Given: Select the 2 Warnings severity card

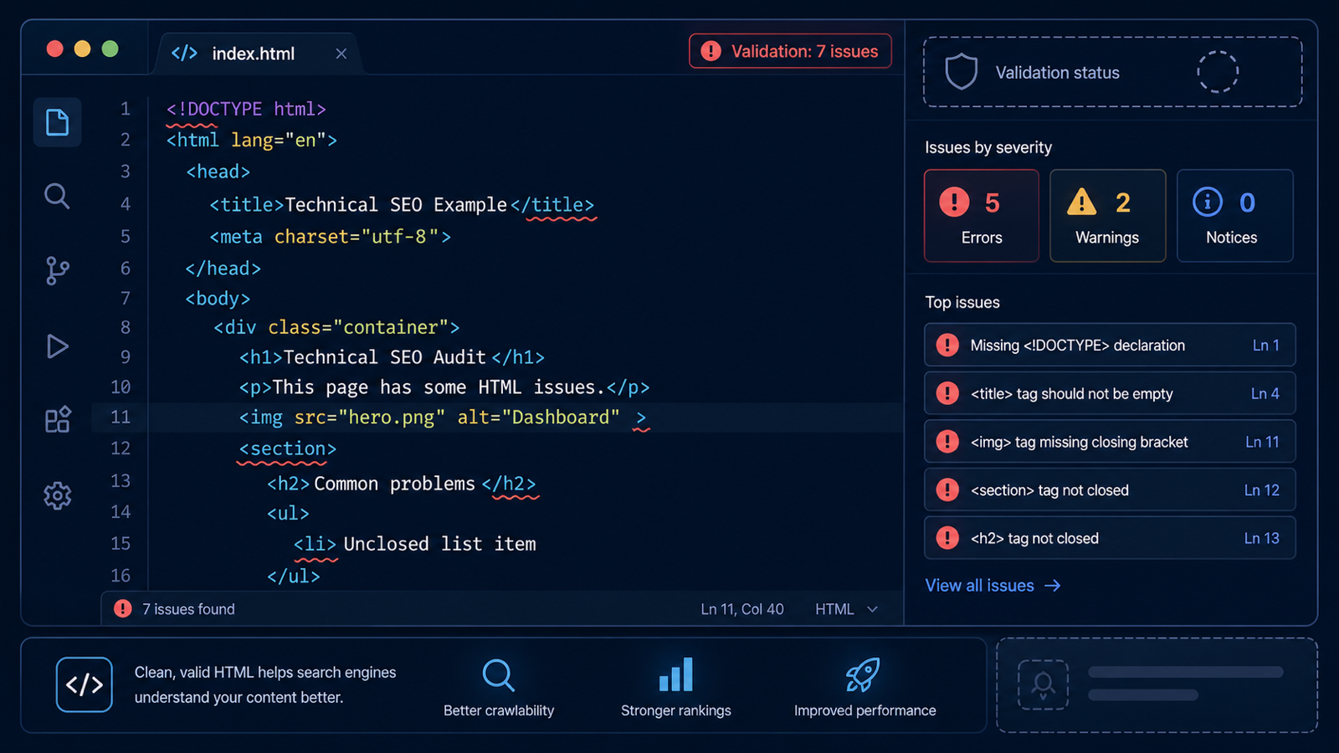Looking at the screenshot, I should coord(1107,216).
